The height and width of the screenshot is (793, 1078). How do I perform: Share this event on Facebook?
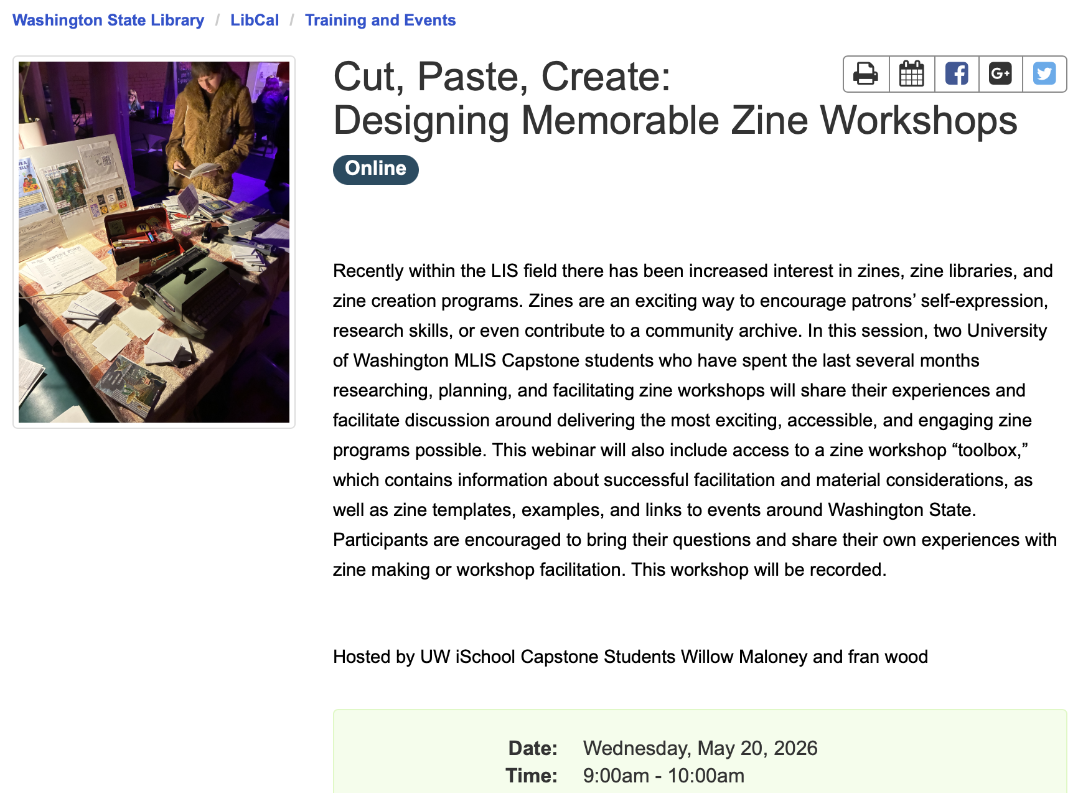click(957, 74)
